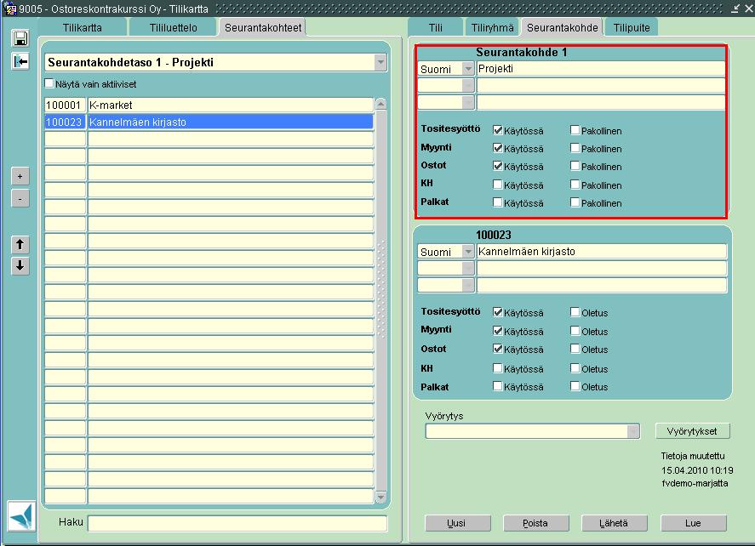The image size is (755, 546).
Task: Click Kannelmäen kirjasto in the list
Action: coord(231,122)
